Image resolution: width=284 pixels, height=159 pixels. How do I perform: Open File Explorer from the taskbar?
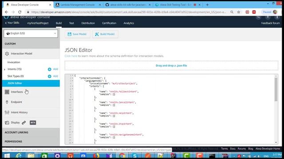pyautogui.click(x=31, y=155)
